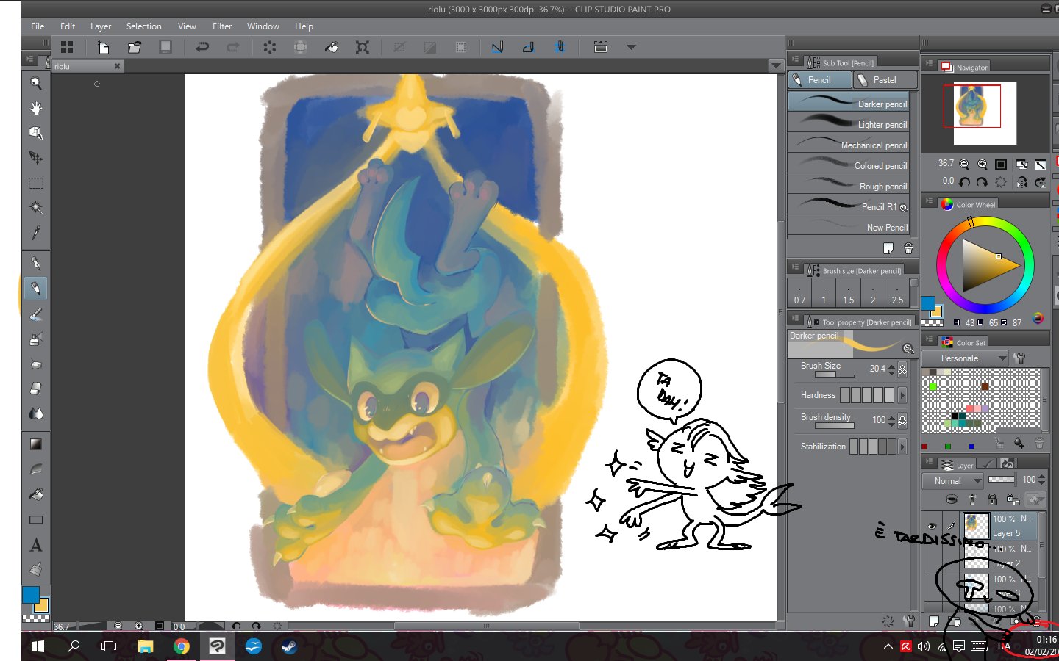Show hidden system tray icons chevron
The height and width of the screenshot is (661, 1059).
[888, 646]
